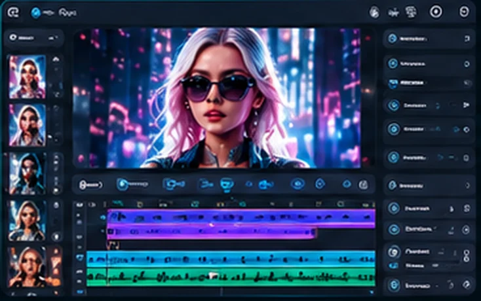The height and width of the screenshot is (301, 481).
Task: Click the play button in the toolbar below the preview
Action: click(123, 184)
